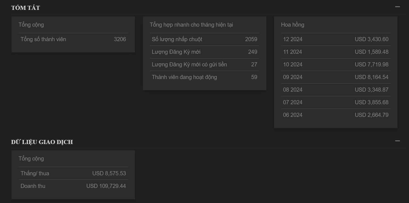Click the Hoa hồng card title
Screen dimensions: 409x203
point(293,25)
